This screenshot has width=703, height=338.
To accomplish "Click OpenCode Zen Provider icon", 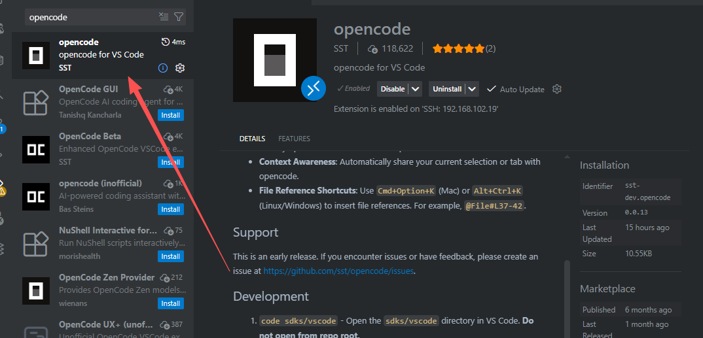I will coord(36,290).
